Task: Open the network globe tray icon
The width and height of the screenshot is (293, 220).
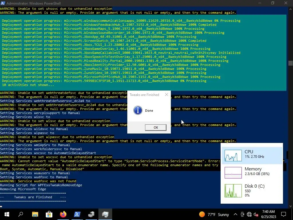Action: tap(249, 214)
